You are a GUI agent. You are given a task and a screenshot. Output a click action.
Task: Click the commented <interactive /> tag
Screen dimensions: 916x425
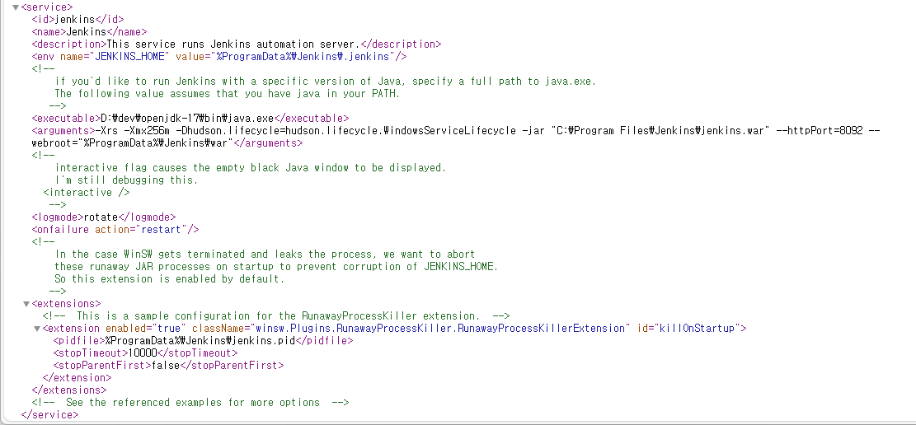coord(87,192)
